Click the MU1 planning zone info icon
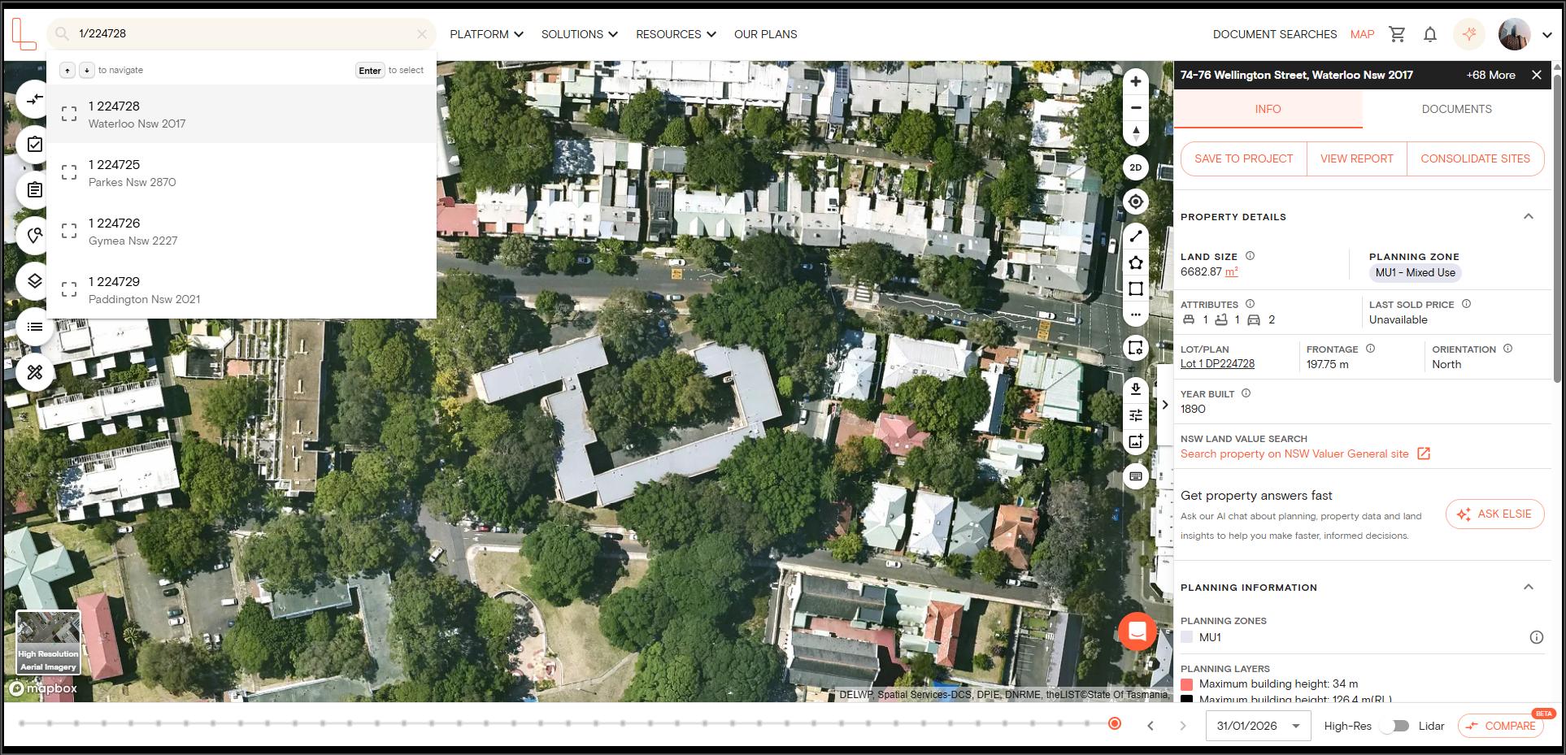Image resolution: width=1566 pixels, height=755 pixels. [x=1536, y=637]
